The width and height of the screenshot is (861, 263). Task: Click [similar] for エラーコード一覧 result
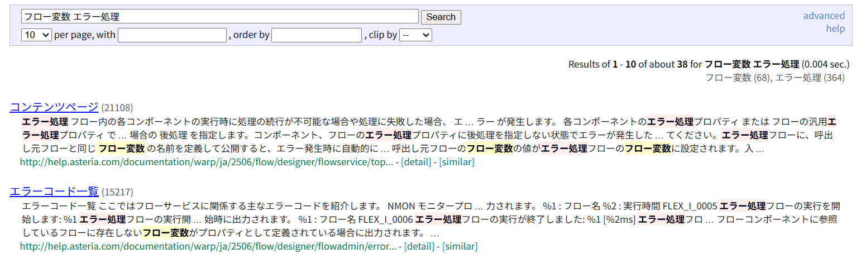(460, 246)
